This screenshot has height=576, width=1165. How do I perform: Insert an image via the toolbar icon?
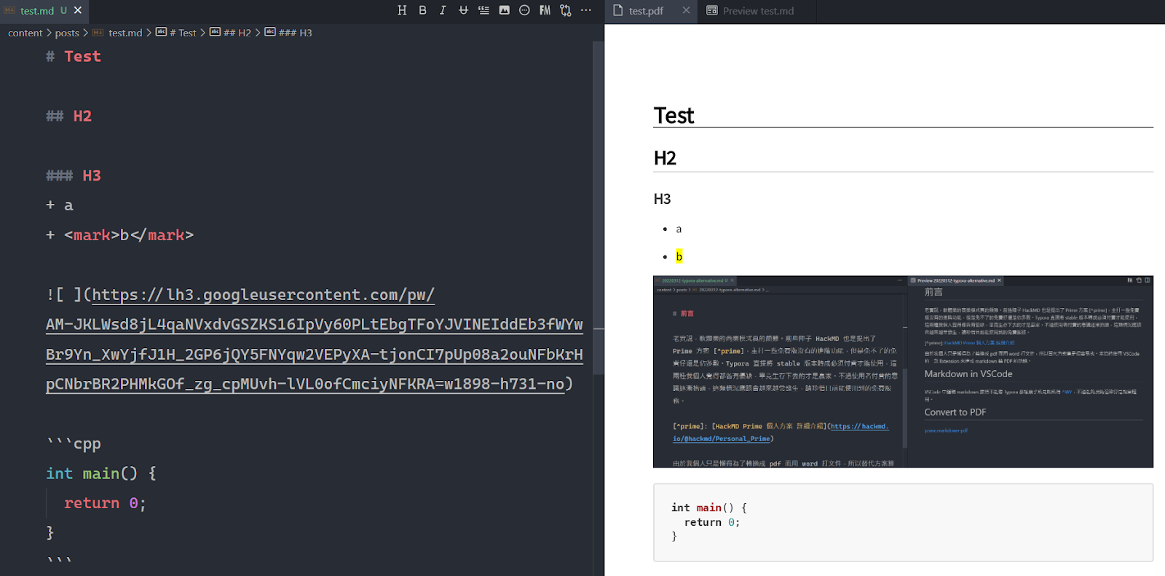point(504,10)
